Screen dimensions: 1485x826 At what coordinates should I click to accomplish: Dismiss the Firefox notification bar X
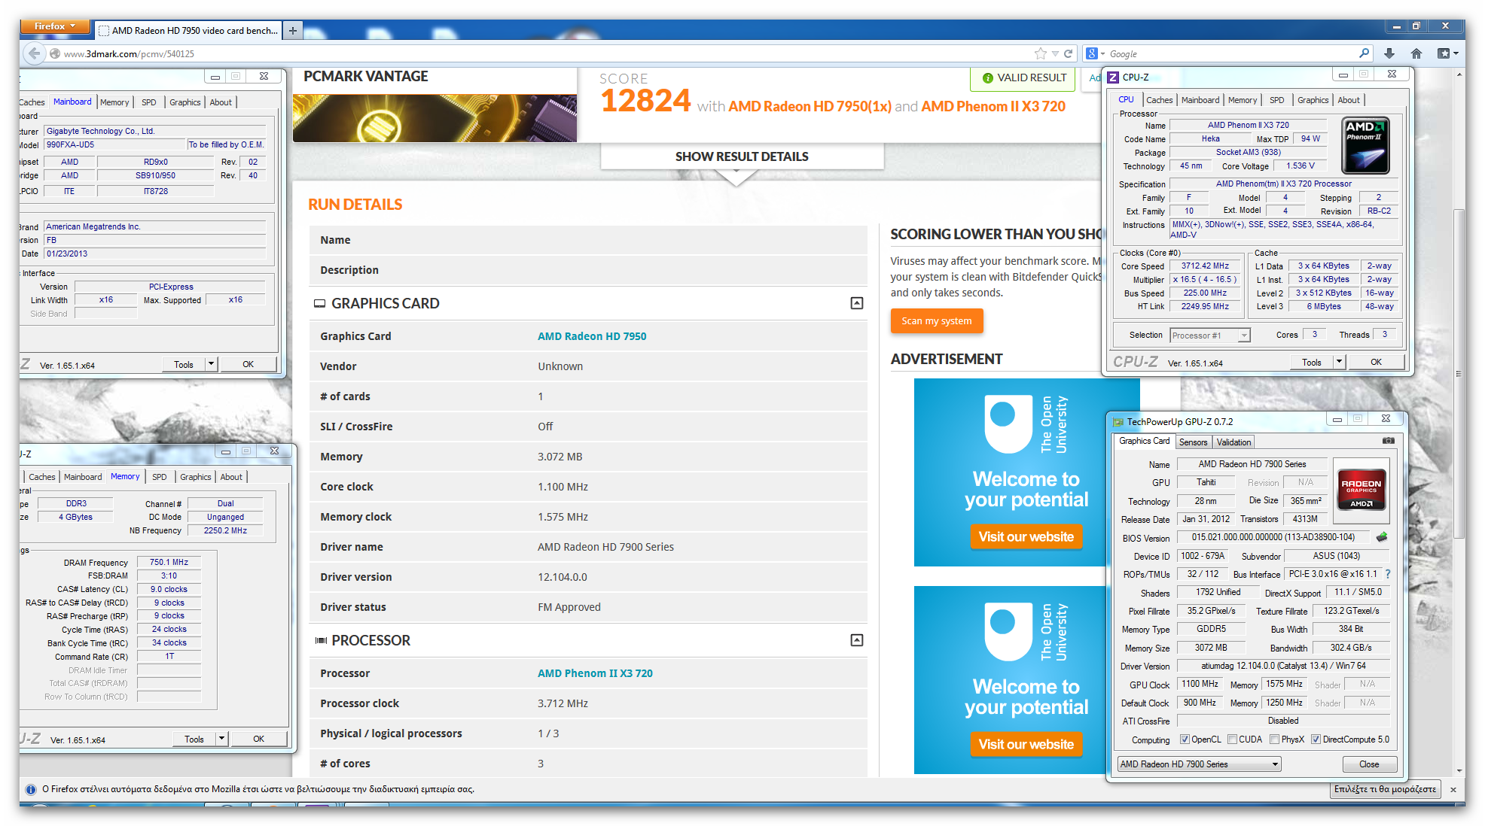(x=1453, y=789)
